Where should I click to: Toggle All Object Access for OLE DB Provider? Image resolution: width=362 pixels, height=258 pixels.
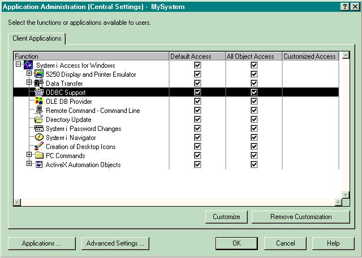tap(254, 101)
